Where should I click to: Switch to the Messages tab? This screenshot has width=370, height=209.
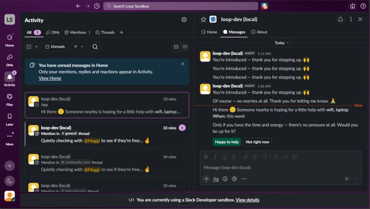[234, 32]
